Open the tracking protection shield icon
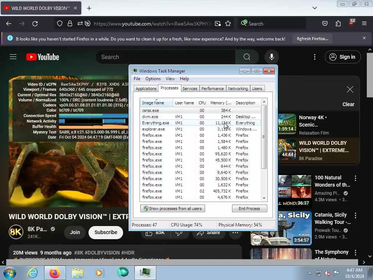The width and height of the screenshot is (373, 280). (60, 23)
